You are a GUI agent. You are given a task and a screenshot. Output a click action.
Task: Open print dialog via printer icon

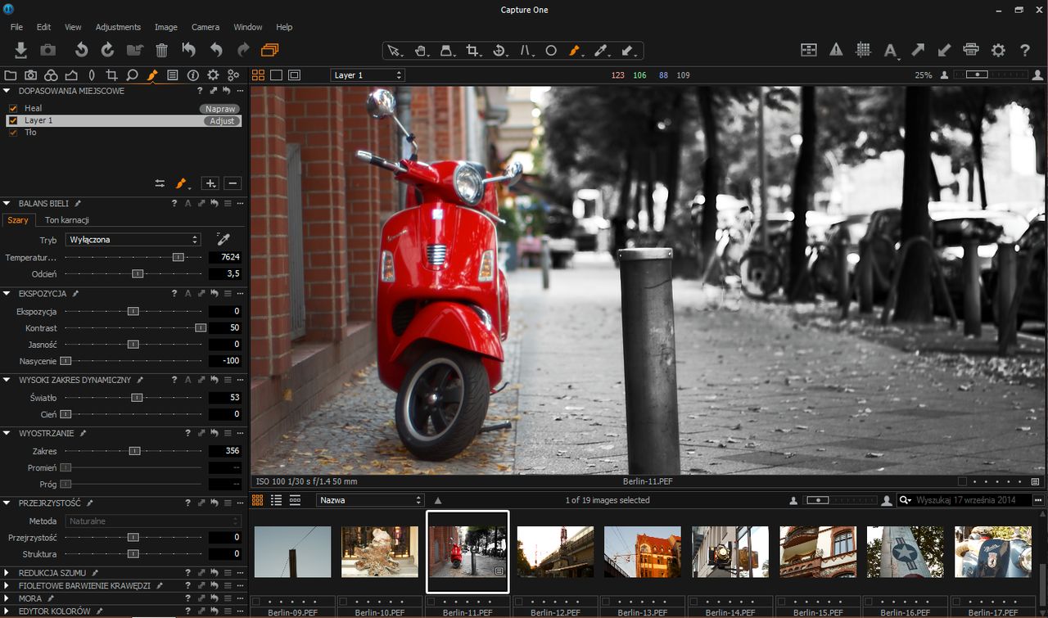[x=971, y=50]
